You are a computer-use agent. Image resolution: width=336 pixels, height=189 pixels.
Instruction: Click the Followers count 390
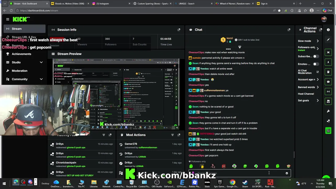click(x=107, y=39)
